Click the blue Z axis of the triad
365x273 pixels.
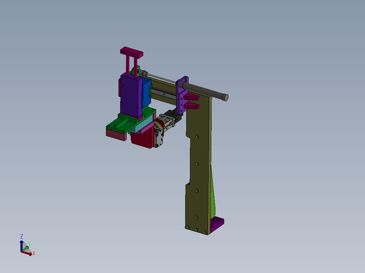(x=21, y=246)
